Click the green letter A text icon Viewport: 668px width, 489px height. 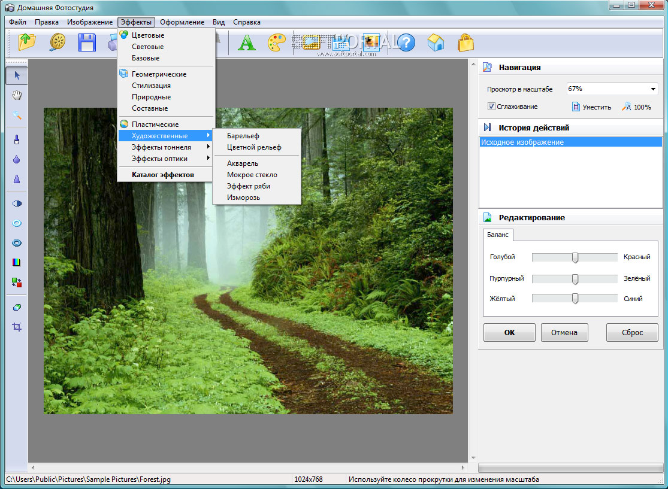246,42
